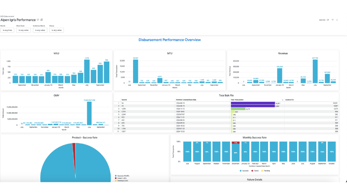The width and height of the screenshot is (347, 195).
Task: Click the 'Alpen Igris Performance' dashboard title
Action: click(x=18, y=20)
